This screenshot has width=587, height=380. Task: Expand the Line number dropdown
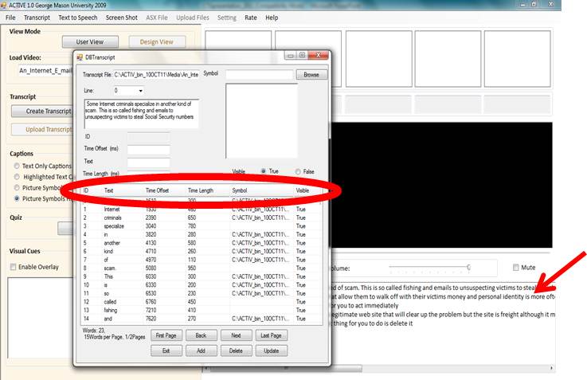pos(140,91)
